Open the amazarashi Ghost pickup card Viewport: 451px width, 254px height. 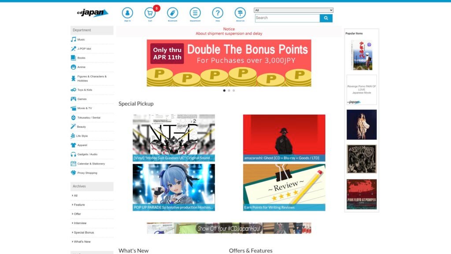pyautogui.click(x=284, y=138)
